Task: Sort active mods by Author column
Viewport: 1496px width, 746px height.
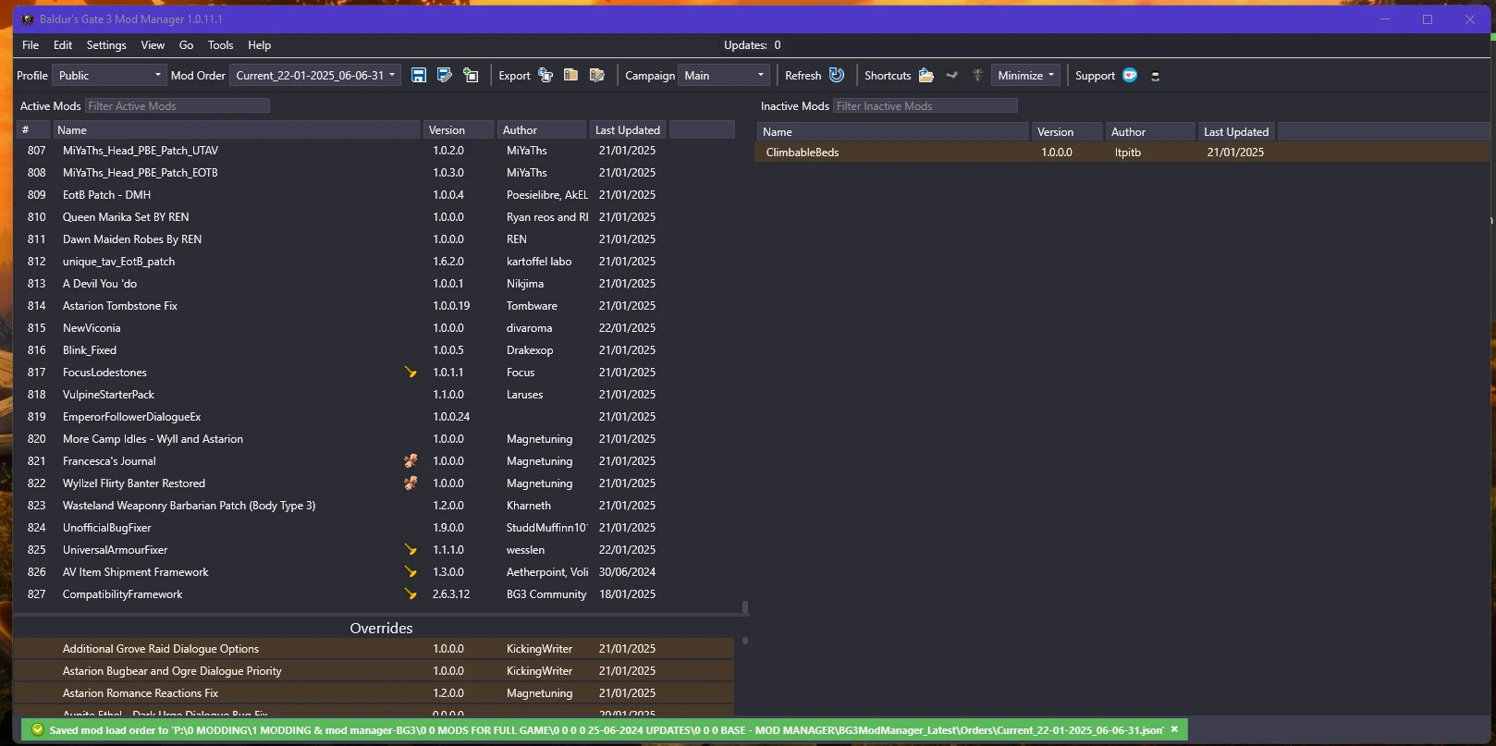Action: [542, 129]
